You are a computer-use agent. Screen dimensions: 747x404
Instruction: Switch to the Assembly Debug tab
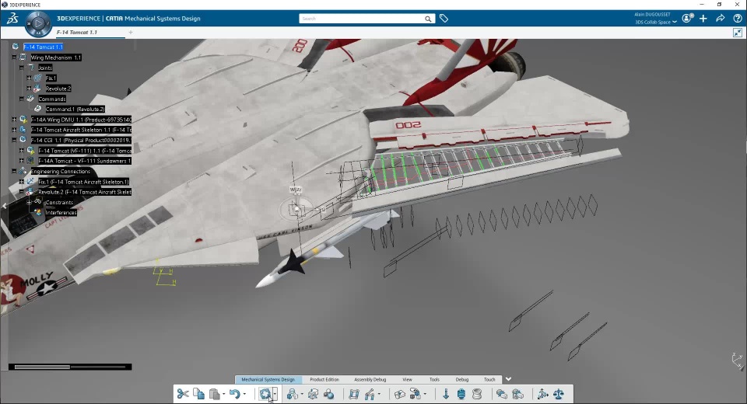370,379
